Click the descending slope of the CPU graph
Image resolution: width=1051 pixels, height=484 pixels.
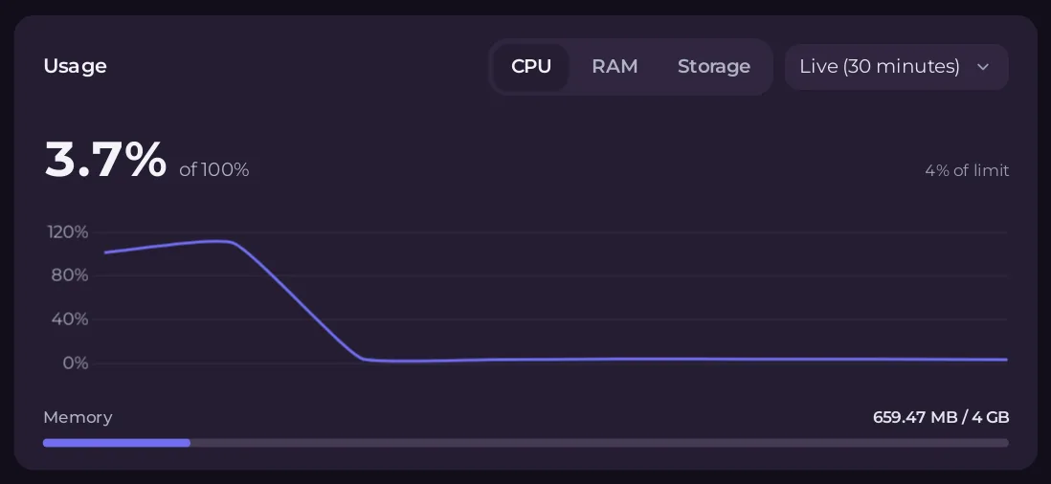[x=299, y=301]
